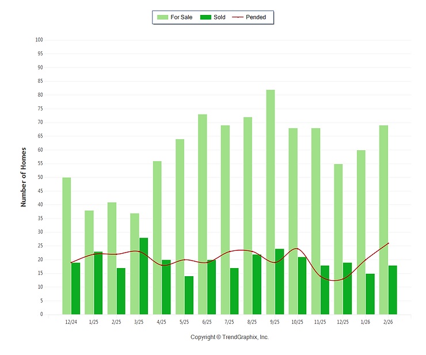The width and height of the screenshot is (426, 355).
Task: Select the Sold bar for 5/25
Action: click(x=189, y=295)
